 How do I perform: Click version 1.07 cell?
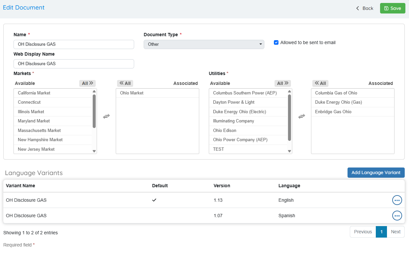pyautogui.click(x=218, y=216)
